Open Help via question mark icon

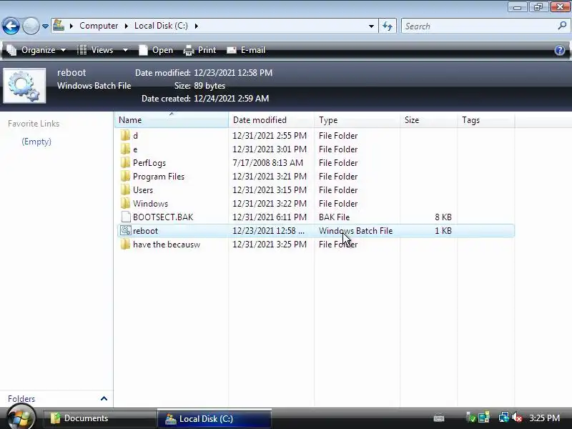click(560, 50)
